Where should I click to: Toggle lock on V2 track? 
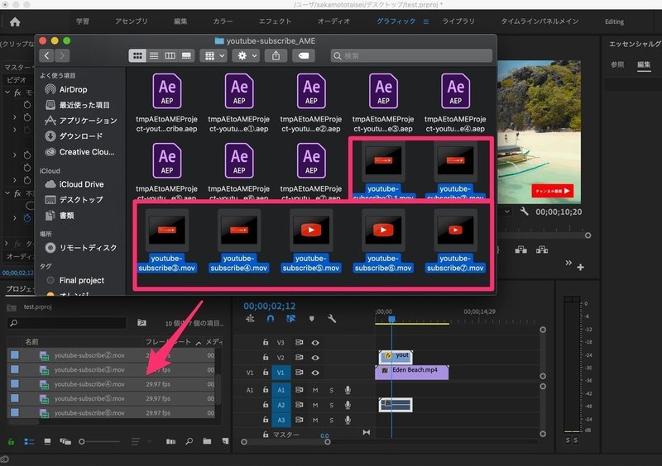click(266, 357)
